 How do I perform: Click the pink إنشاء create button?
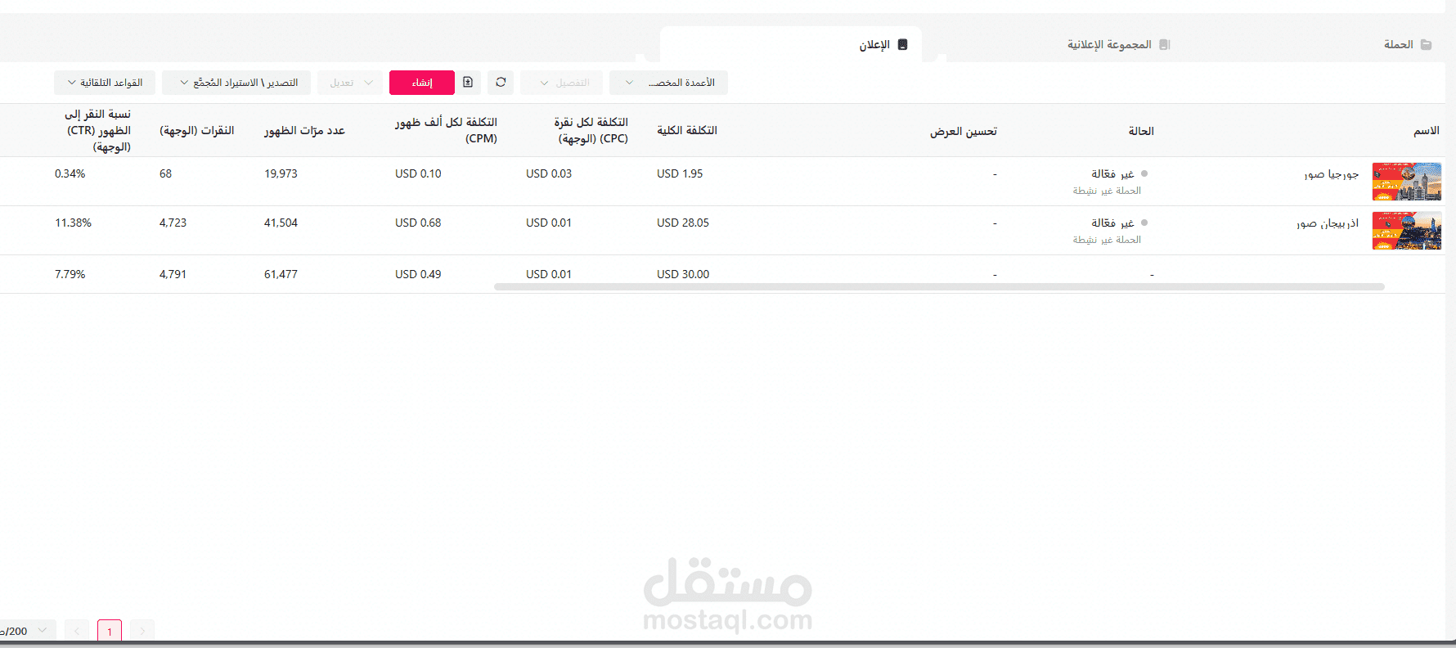(422, 83)
